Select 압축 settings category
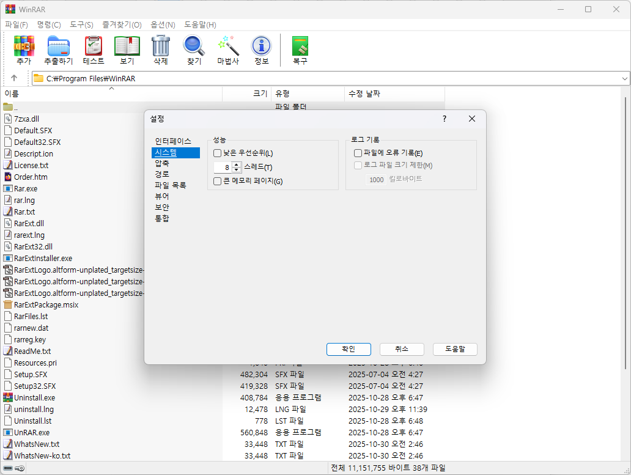 tap(162, 163)
